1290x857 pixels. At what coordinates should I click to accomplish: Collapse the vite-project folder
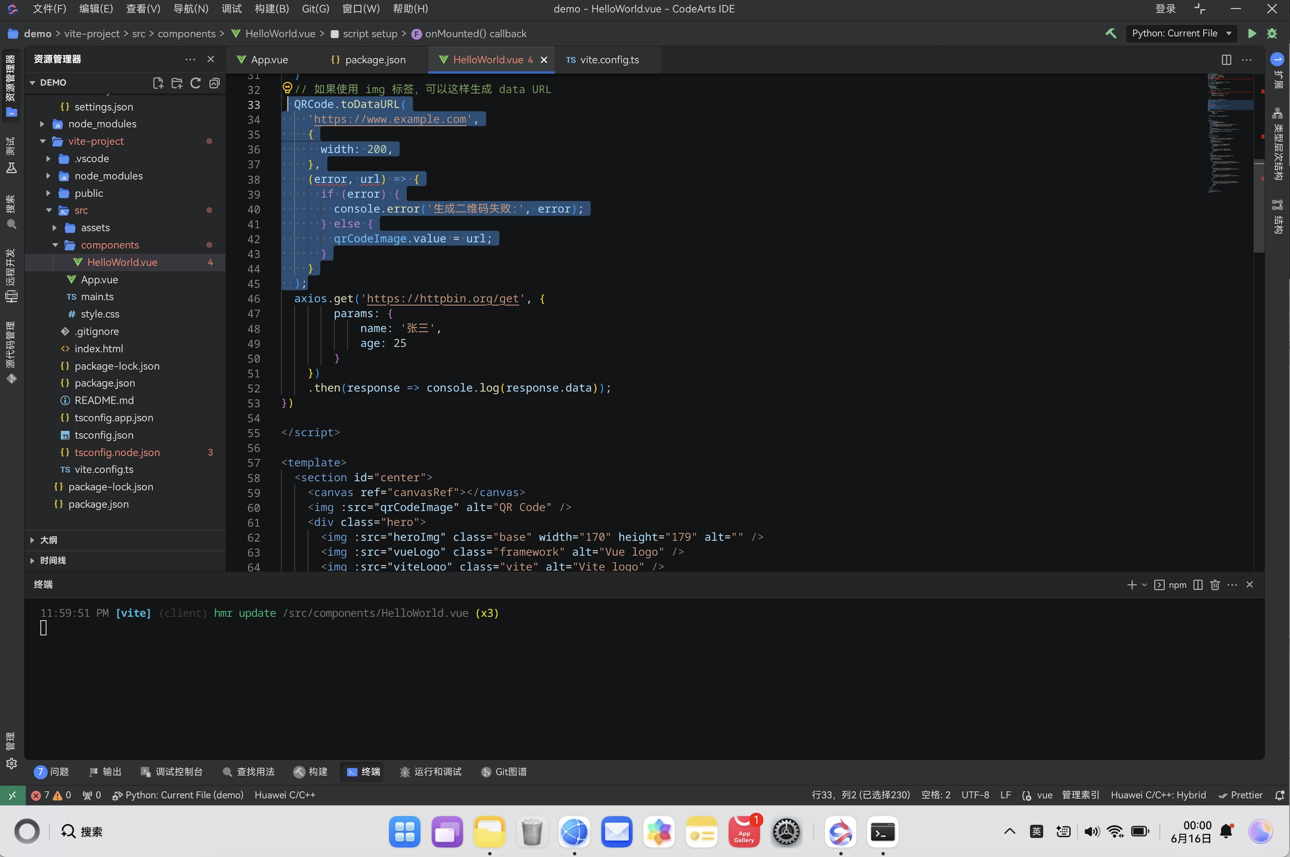(x=42, y=141)
